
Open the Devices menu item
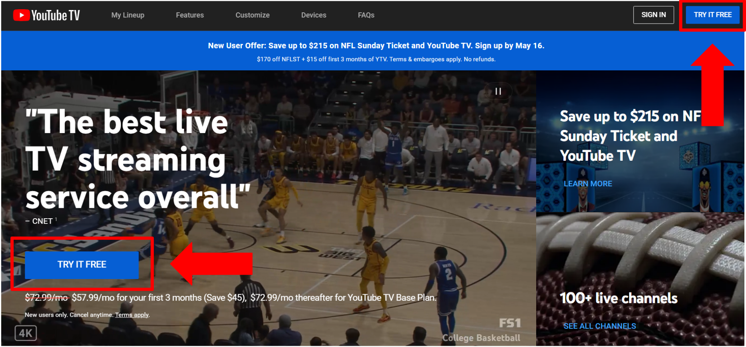coord(314,15)
